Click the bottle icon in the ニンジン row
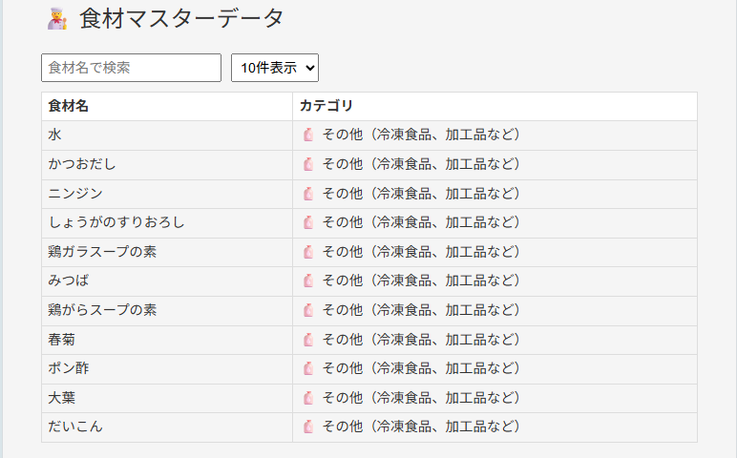The height and width of the screenshot is (458, 737). (x=308, y=194)
